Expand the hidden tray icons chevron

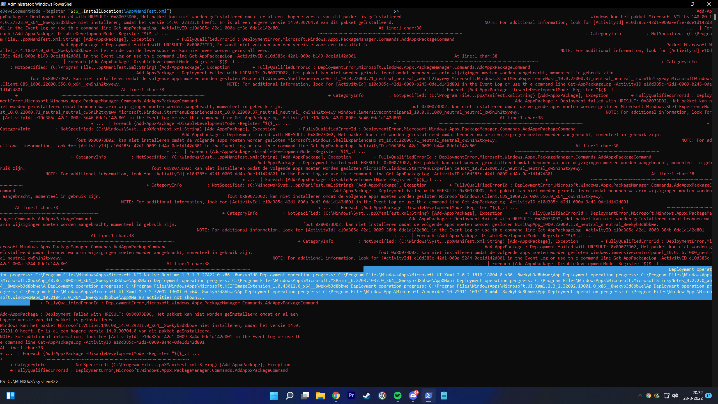[640, 396]
